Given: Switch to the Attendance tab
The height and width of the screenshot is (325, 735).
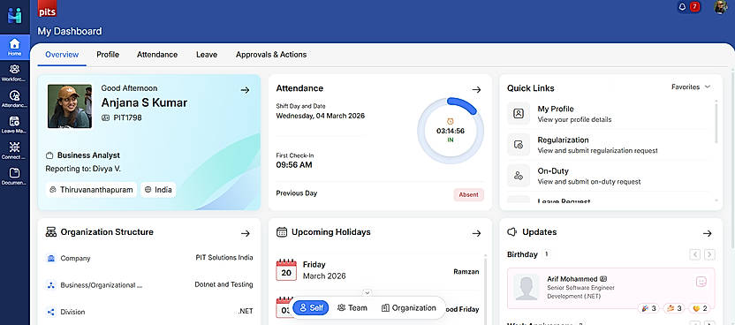Looking at the screenshot, I should [157, 55].
